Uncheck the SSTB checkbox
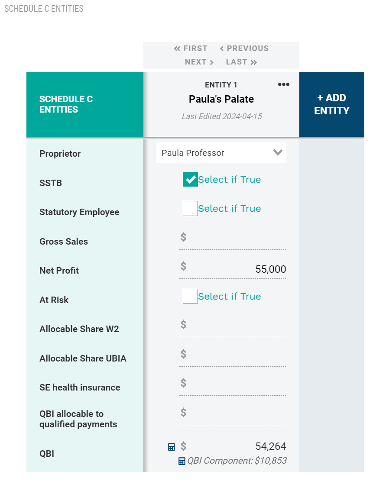Viewport: 376px width, 481px height. click(190, 179)
